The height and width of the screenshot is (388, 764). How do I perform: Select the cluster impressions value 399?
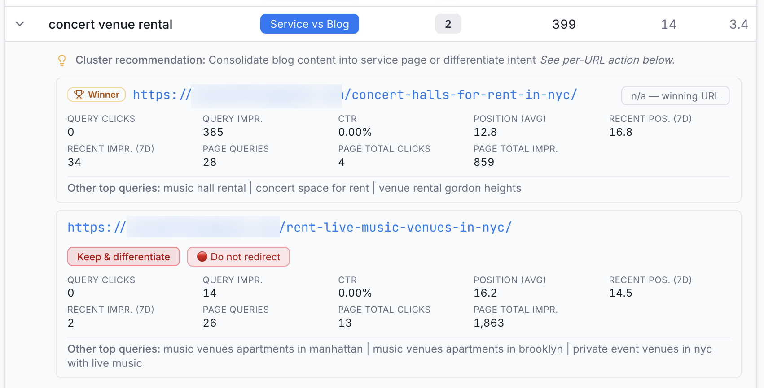[x=564, y=24]
